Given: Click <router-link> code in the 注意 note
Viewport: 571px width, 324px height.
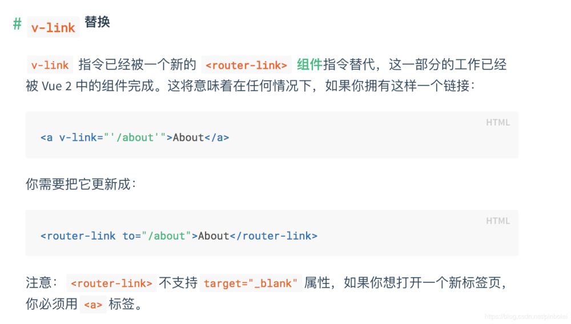Looking at the screenshot, I should [111, 283].
